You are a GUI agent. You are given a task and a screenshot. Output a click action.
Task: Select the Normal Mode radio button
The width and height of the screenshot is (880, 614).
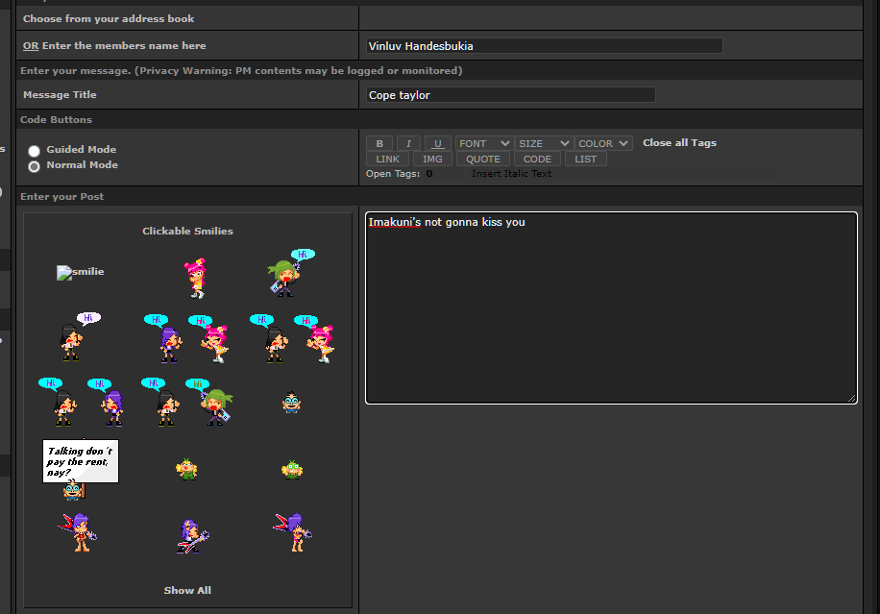coord(35,166)
